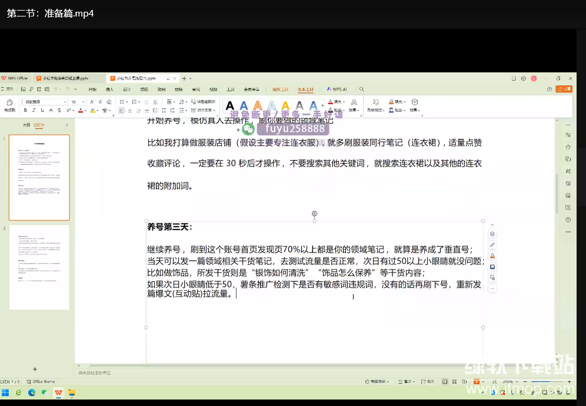Expand the bullet list dropdown
This screenshot has height=406, width=586.
(x=127, y=102)
